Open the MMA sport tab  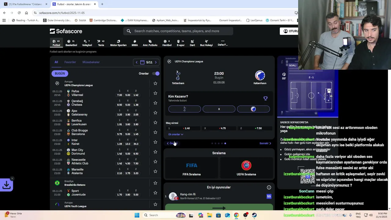135,43
